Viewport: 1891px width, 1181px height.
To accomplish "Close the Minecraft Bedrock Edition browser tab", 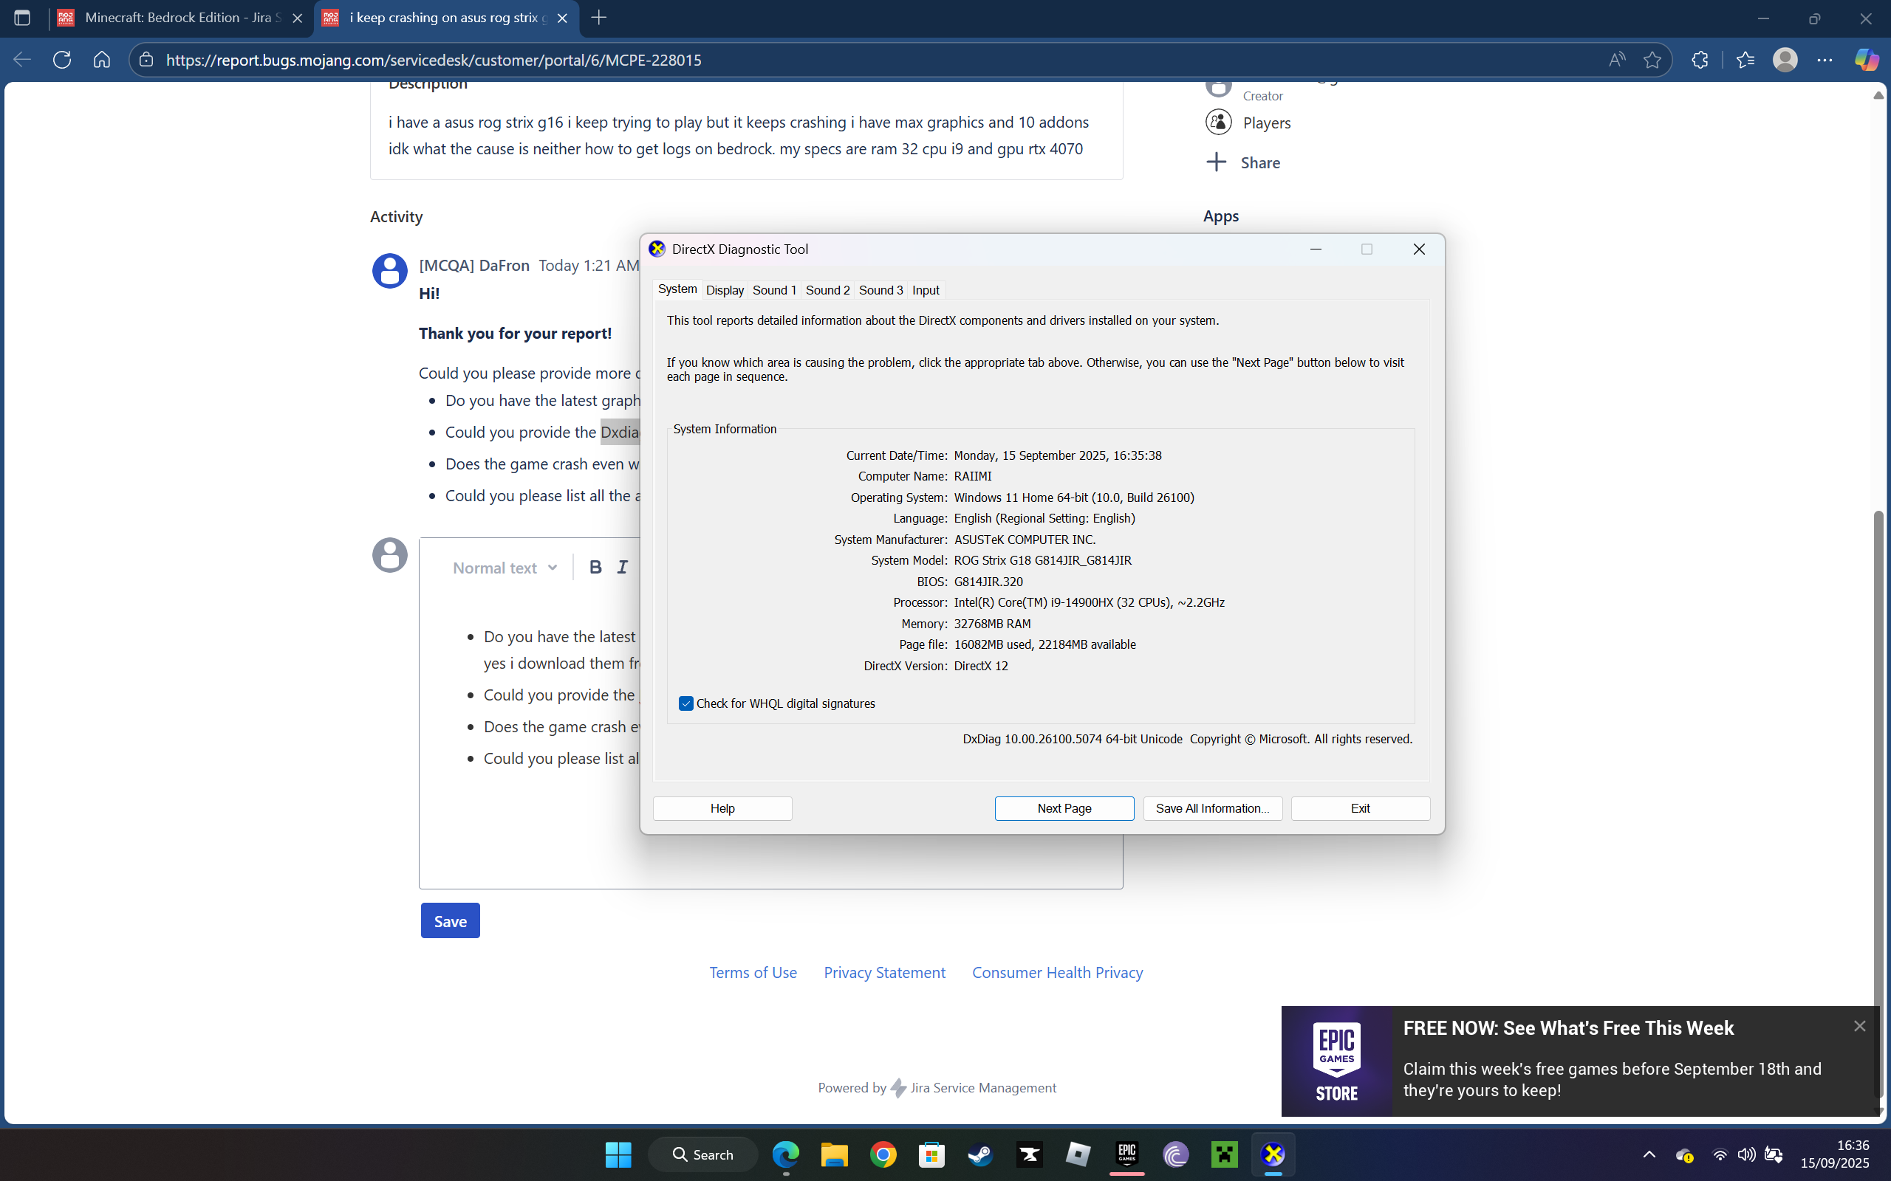I will [x=297, y=18].
